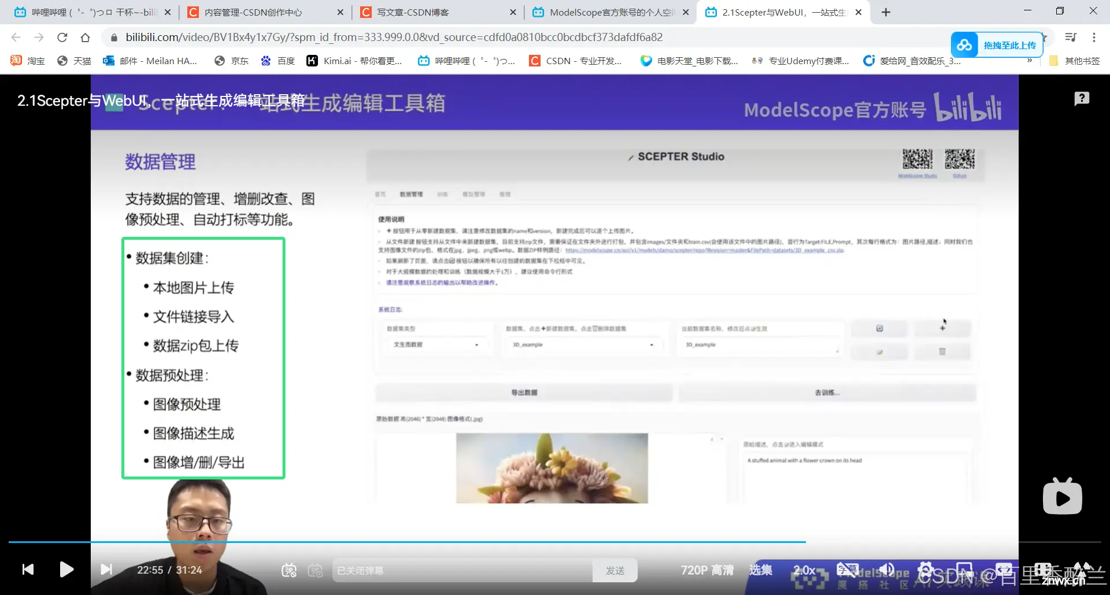Open the 京东 bookmark
The image size is (1110, 595).
tap(231, 61)
